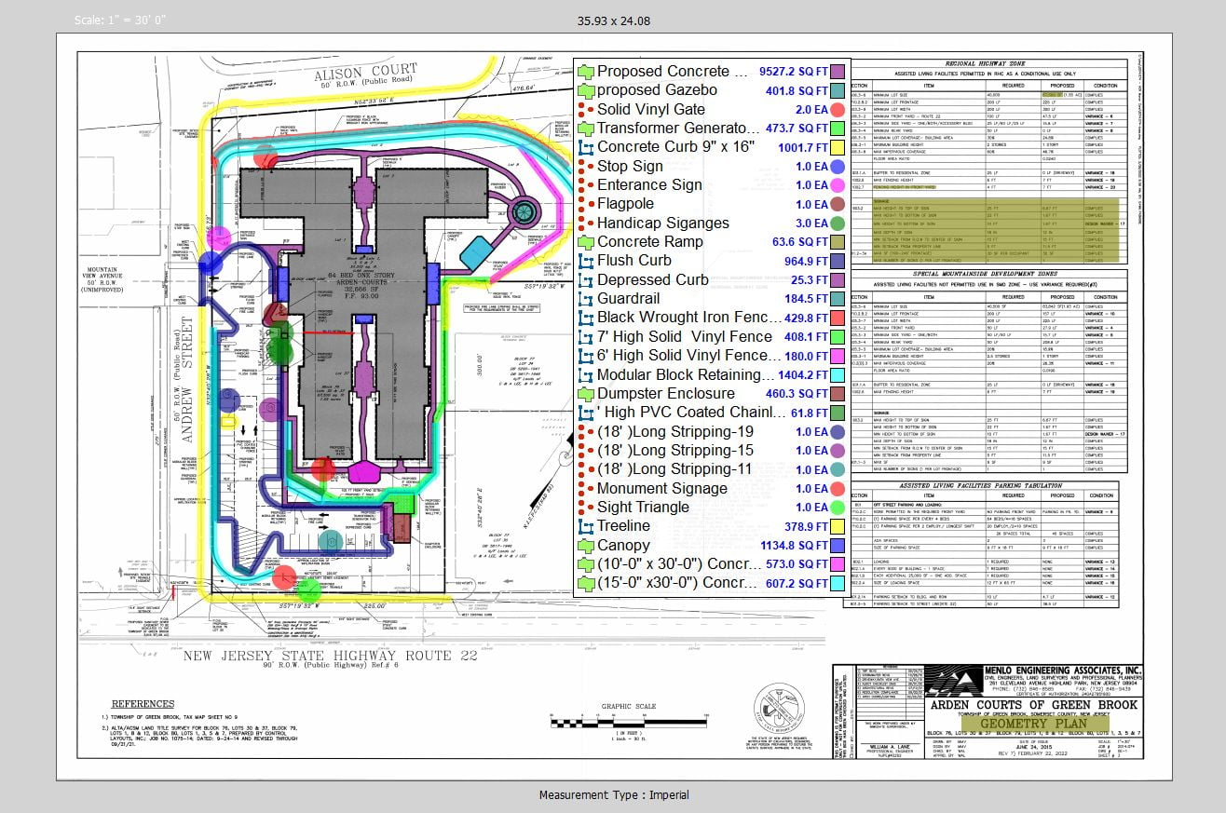Click the area icon beside Dumpster Enclosure
Image resolution: width=1226 pixels, height=813 pixels.
click(x=586, y=394)
